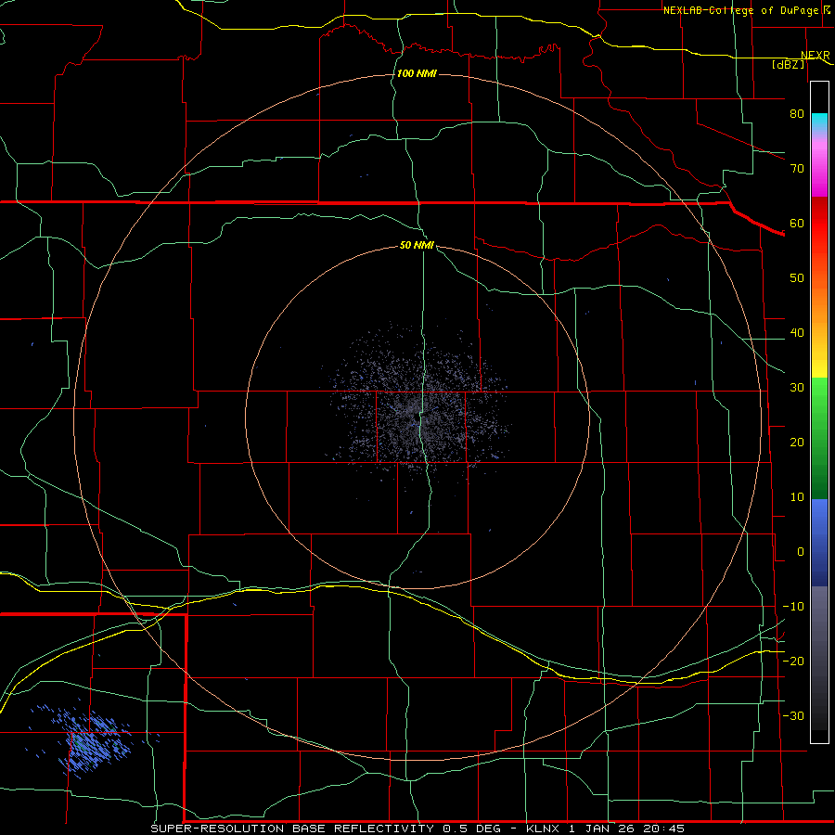Click the 60 value on the dBZ scale
This screenshot has width=835, height=835.
797,223
